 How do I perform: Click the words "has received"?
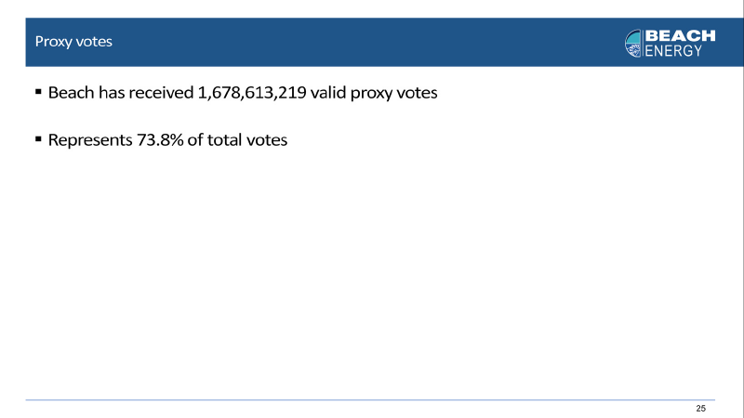tap(146, 92)
